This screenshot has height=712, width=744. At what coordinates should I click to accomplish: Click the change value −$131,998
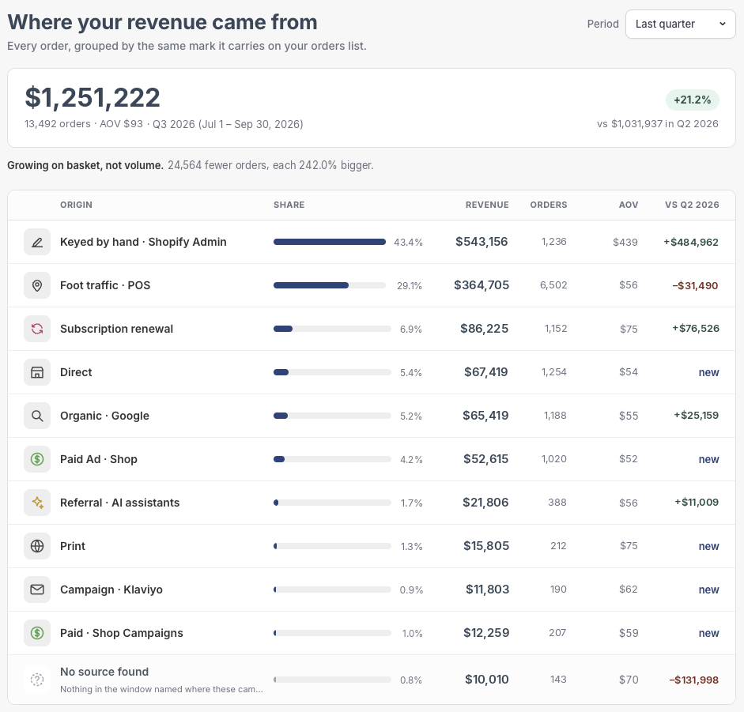[693, 680]
